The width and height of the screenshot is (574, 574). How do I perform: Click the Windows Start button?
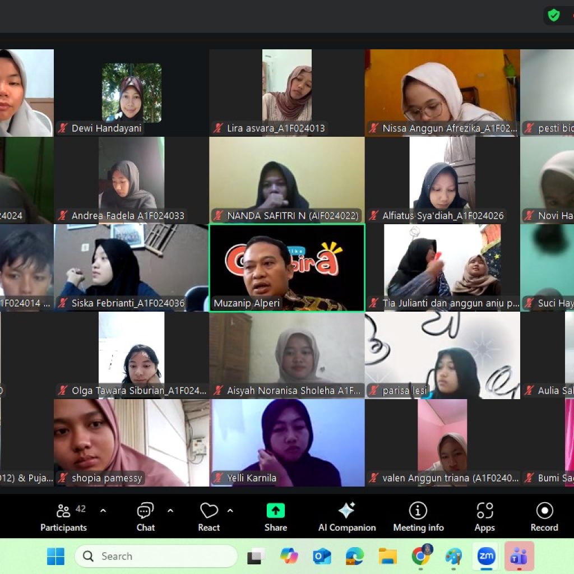point(55,556)
